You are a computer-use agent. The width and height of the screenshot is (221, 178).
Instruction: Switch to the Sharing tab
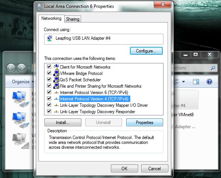click(x=73, y=19)
